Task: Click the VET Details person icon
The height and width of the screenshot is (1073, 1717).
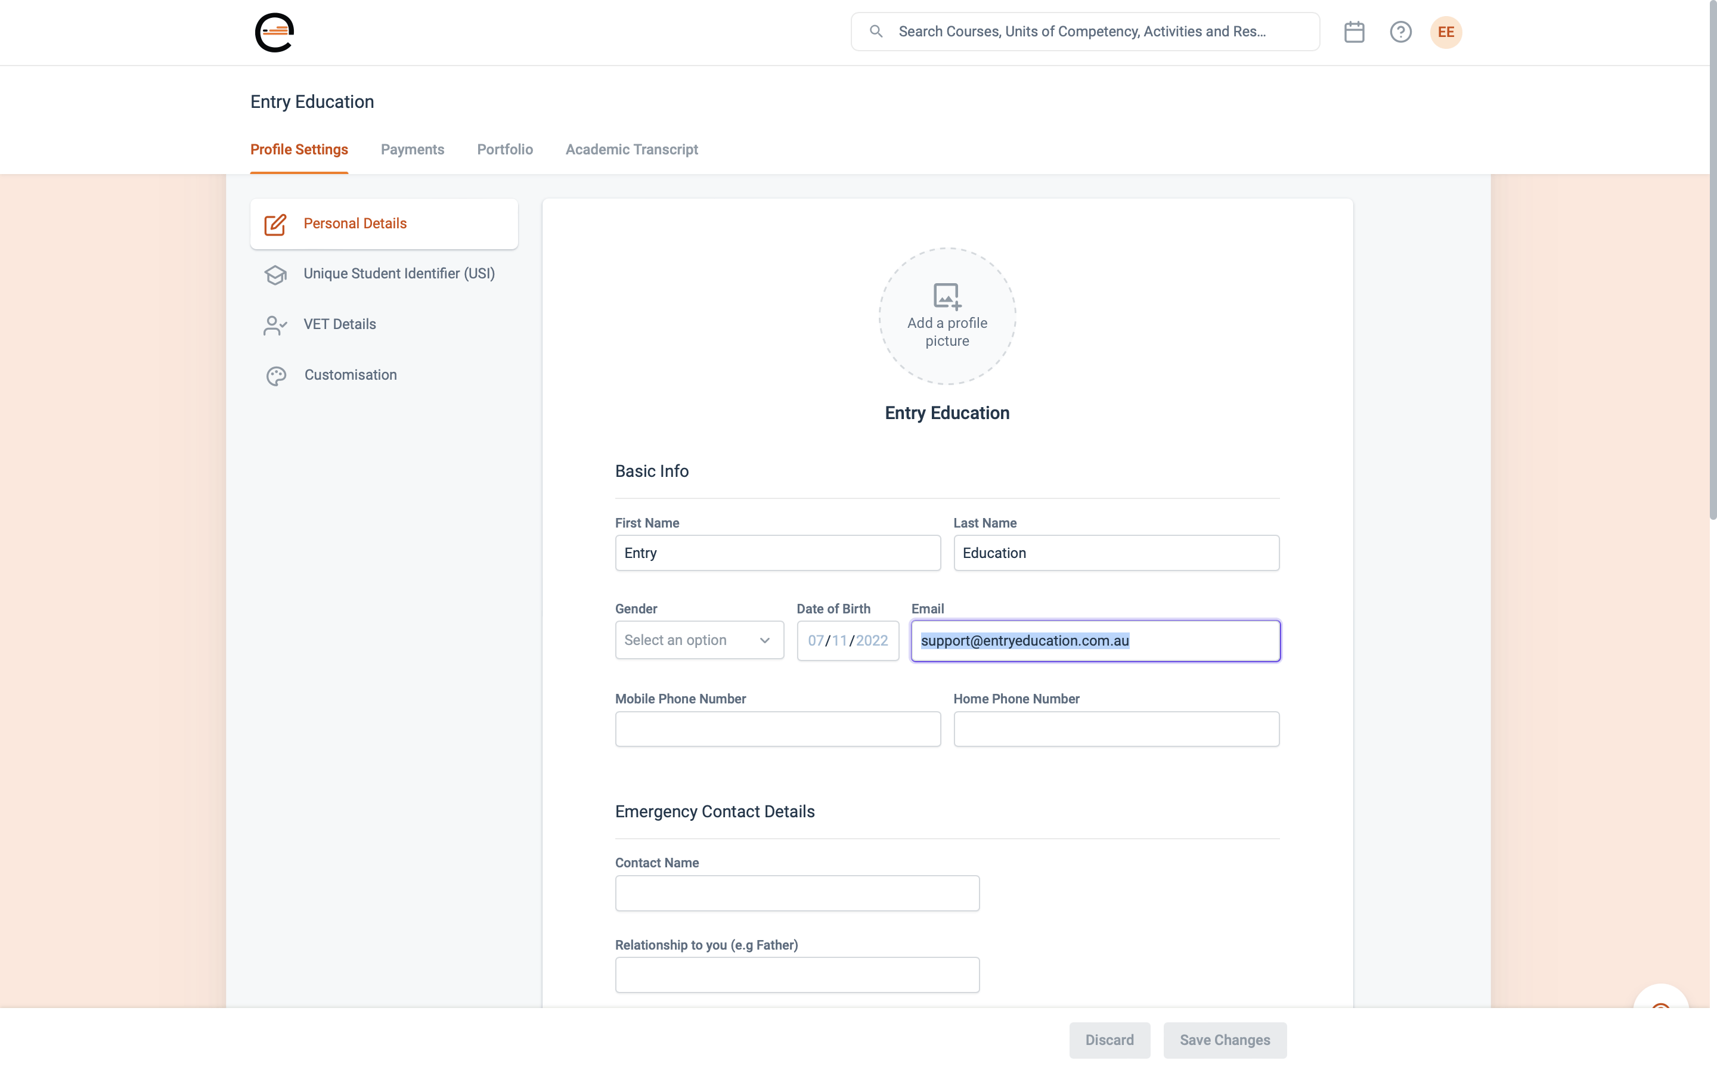Action: pos(275,325)
